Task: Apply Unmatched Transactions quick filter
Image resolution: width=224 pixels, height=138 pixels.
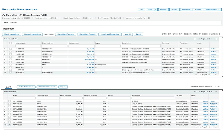Action: (110, 34)
